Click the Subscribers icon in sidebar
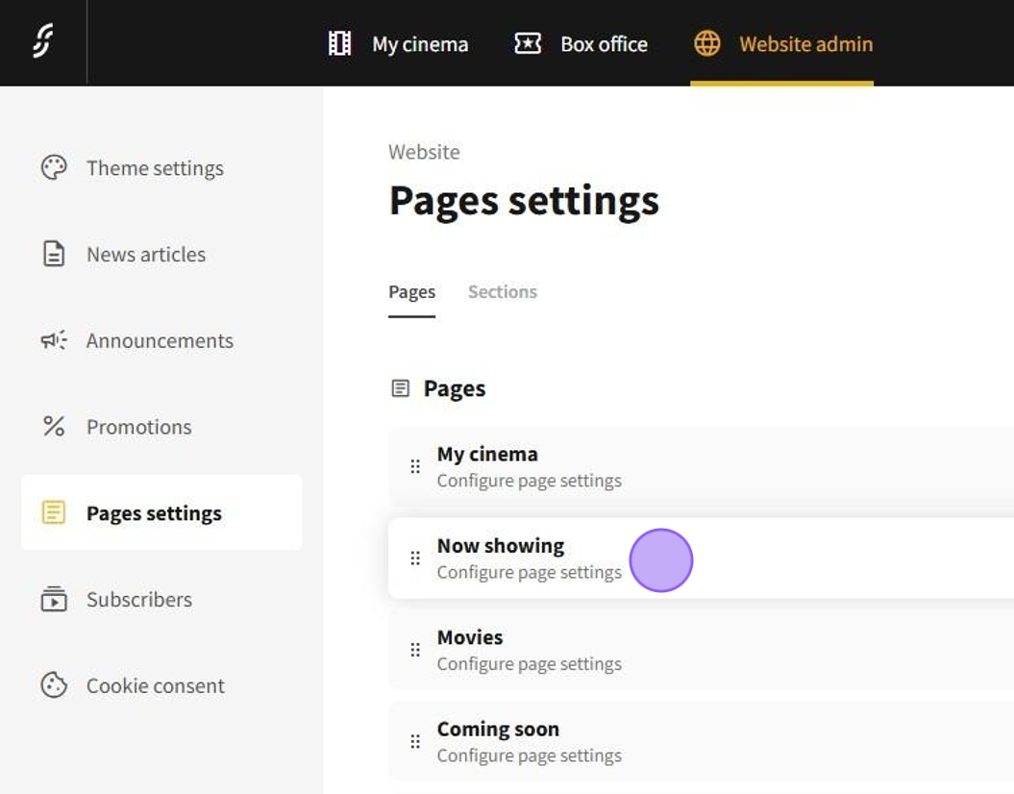 (x=54, y=599)
